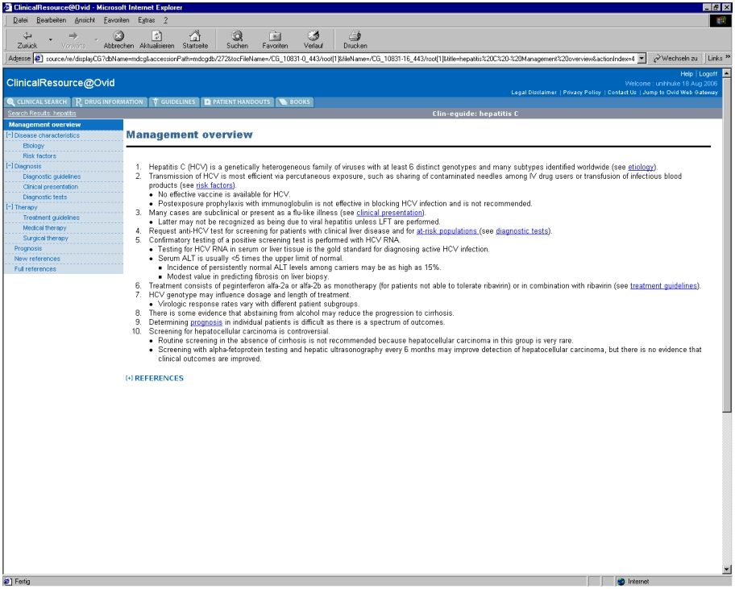The image size is (735, 589).
Task: Click the Internet zone globe icon
Action: 621,582
